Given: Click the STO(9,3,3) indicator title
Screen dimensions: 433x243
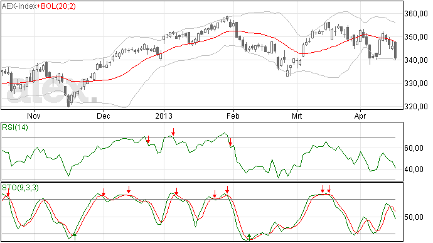Looking at the screenshot, I should pyautogui.click(x=21, y=188).
